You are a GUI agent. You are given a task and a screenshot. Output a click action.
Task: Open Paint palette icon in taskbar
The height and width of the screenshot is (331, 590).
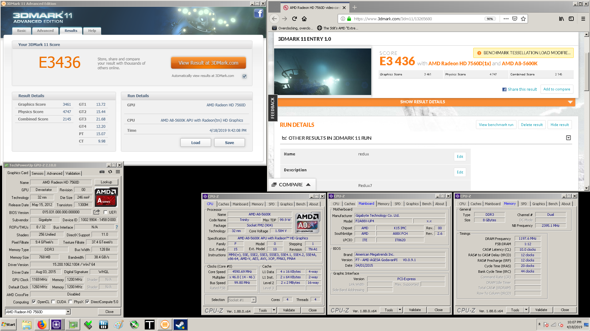(119, 325)
